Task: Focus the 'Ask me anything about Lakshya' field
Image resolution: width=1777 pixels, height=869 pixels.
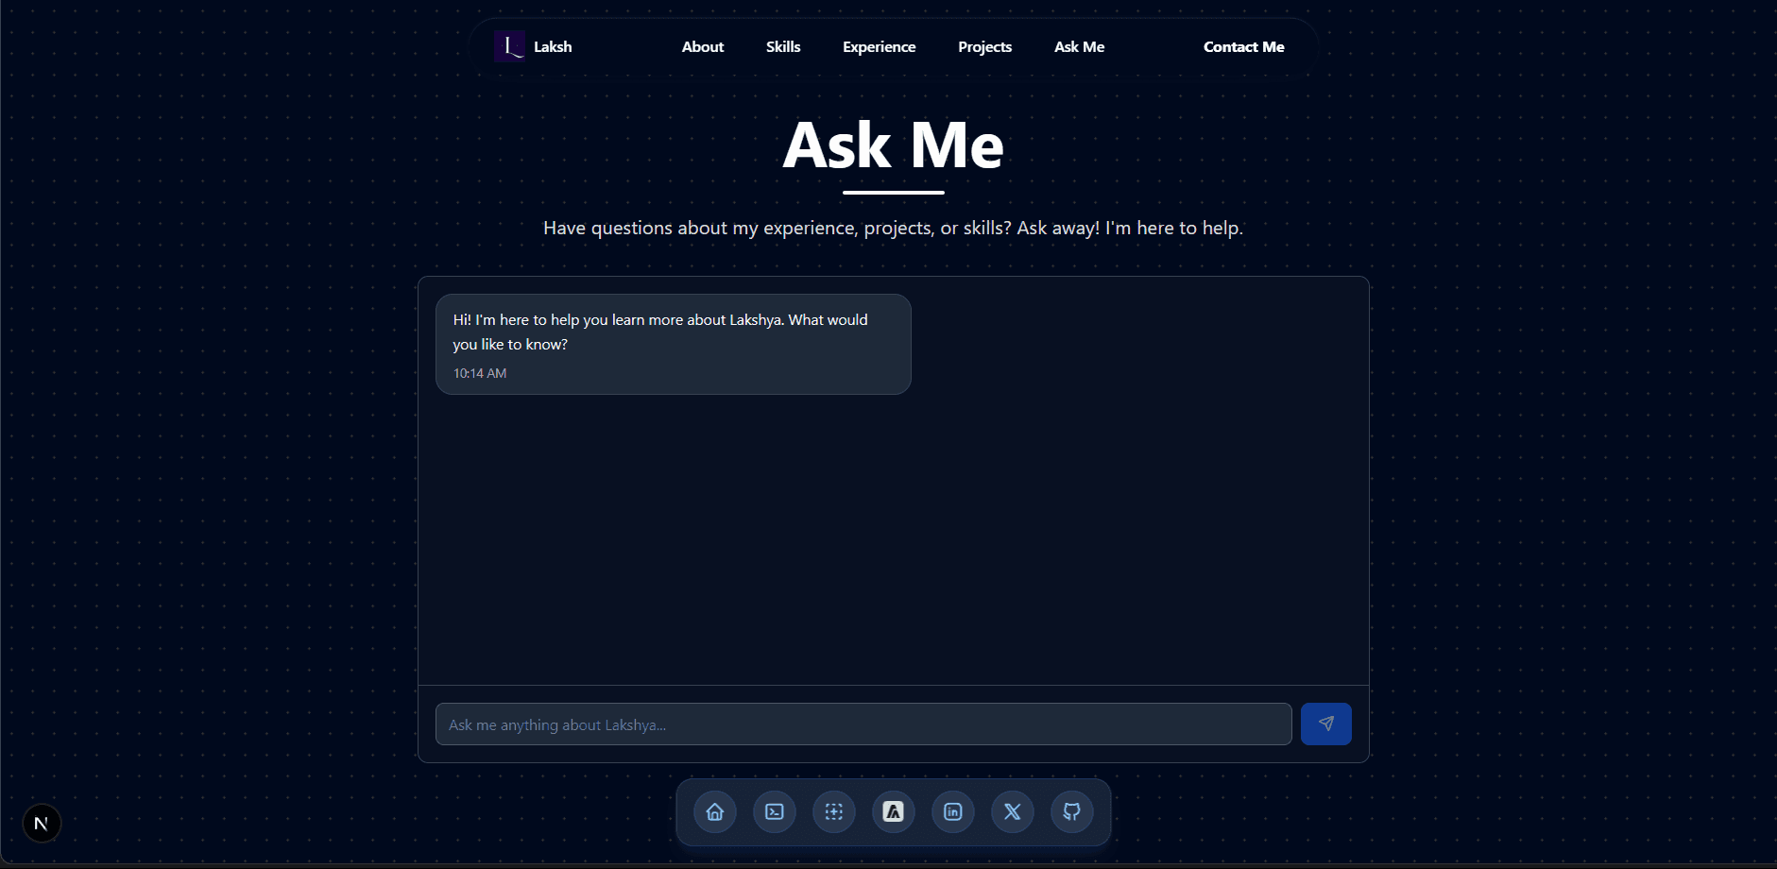Action: click(x=863, y=724)
